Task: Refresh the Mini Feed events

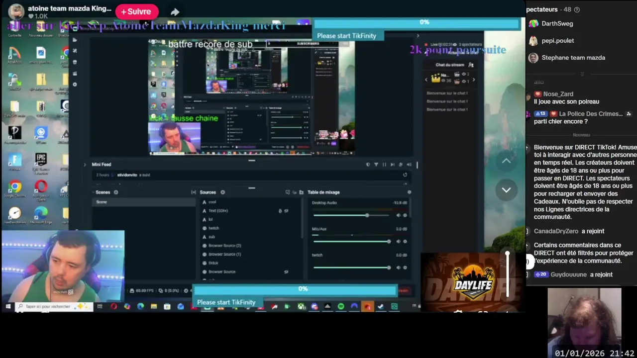Action: pyautogui.click(x=405, y=175)
